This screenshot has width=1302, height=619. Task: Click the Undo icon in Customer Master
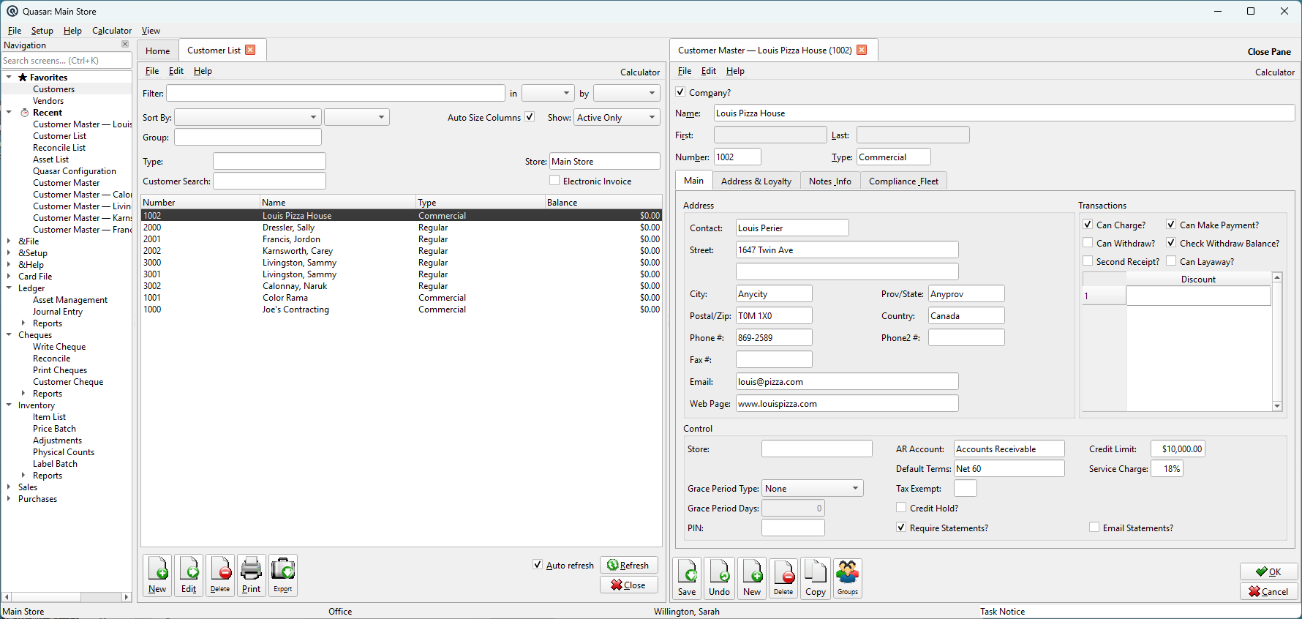tap(720, 578)
